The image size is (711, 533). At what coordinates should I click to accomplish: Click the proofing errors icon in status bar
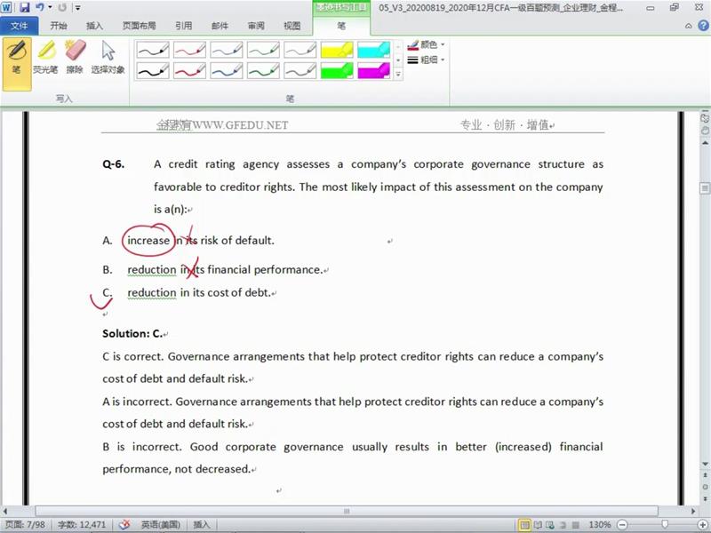(124, 524)
